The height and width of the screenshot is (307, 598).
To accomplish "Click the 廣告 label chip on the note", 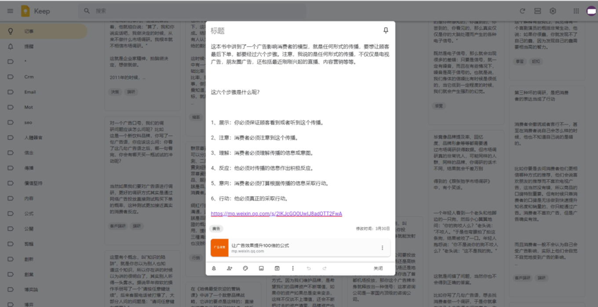I will (x=216, y=229).
